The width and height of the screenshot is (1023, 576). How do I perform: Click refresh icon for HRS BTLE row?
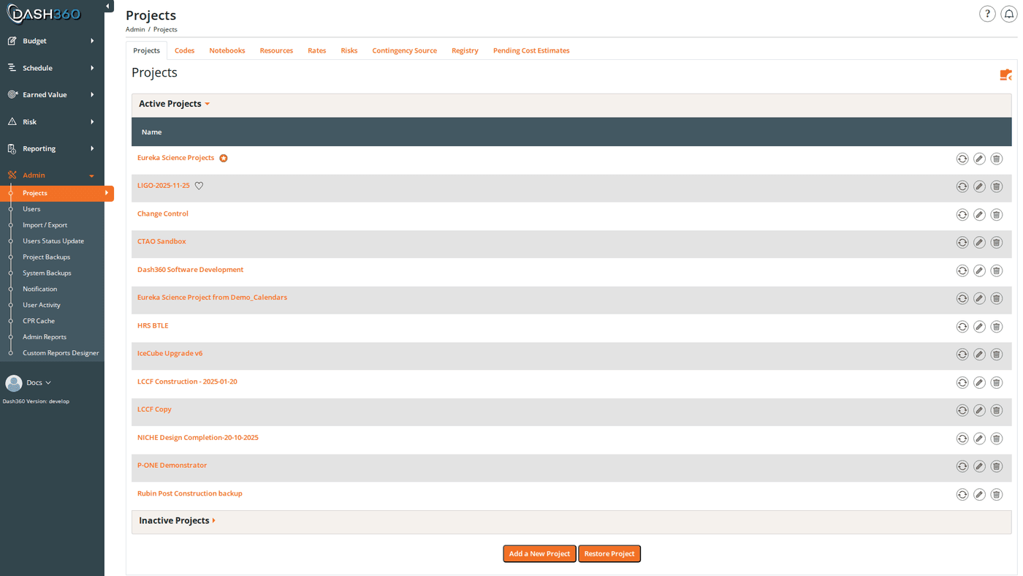(962, 327)
